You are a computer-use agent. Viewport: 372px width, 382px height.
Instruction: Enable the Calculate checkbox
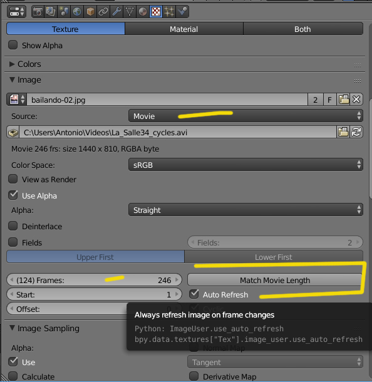pyautogui.click(x=13, y=376)
